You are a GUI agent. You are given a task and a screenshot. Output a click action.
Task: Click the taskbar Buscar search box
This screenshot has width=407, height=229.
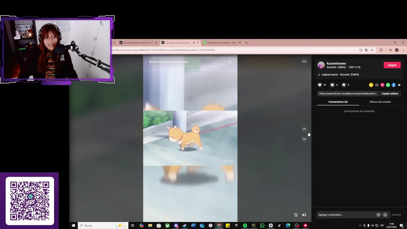103,226
